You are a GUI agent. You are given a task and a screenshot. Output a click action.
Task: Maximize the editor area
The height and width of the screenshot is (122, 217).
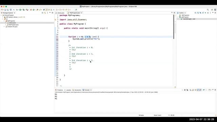pyautogui.click(x=174, y=13)
